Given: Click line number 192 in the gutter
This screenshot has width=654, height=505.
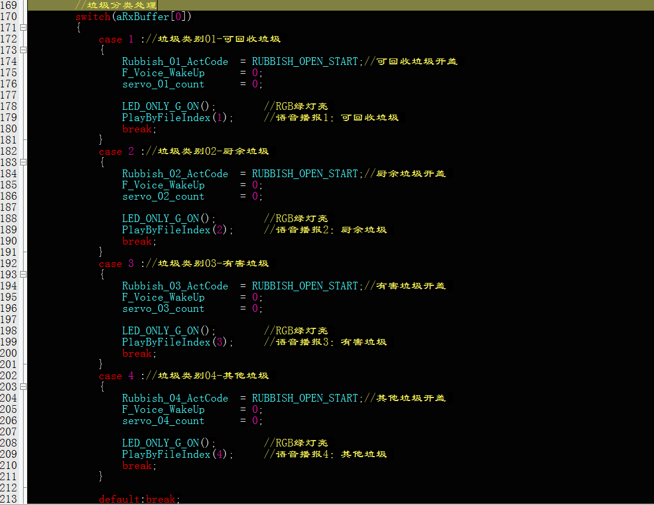Looking at the screenshot, I should [9, 263].
